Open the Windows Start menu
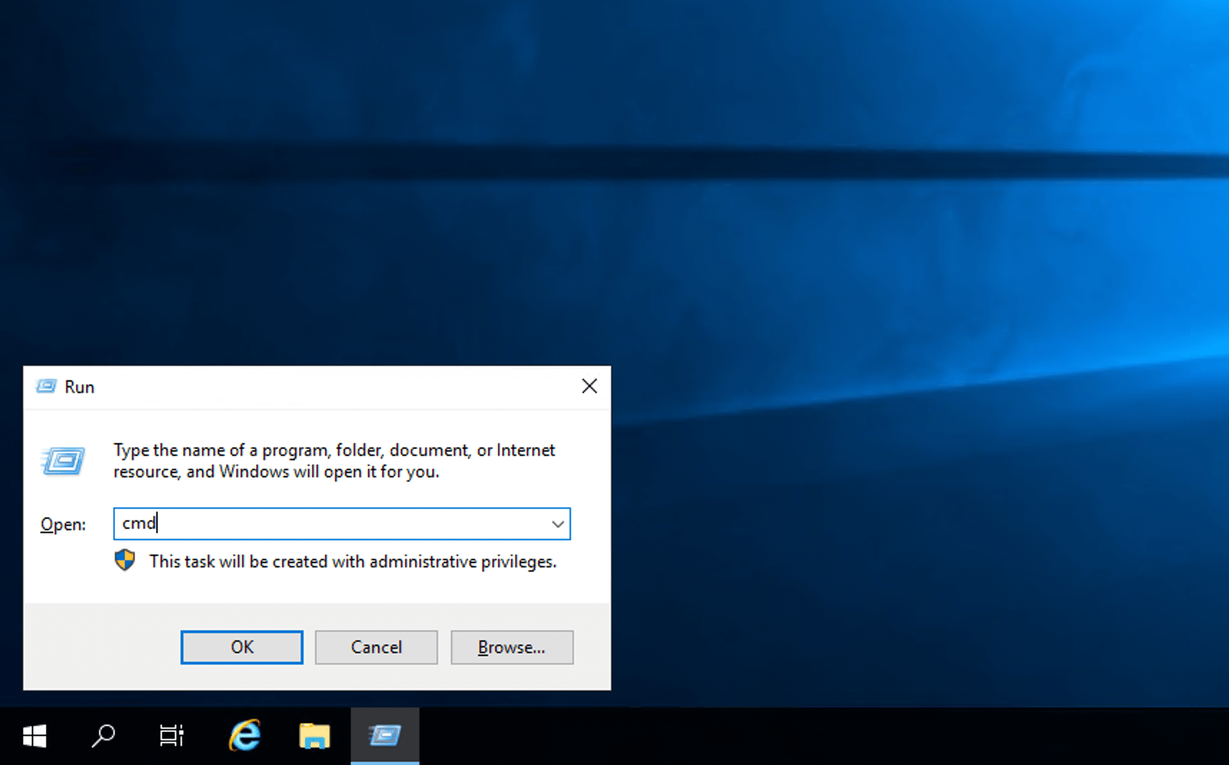 click(x=34, y=736)
